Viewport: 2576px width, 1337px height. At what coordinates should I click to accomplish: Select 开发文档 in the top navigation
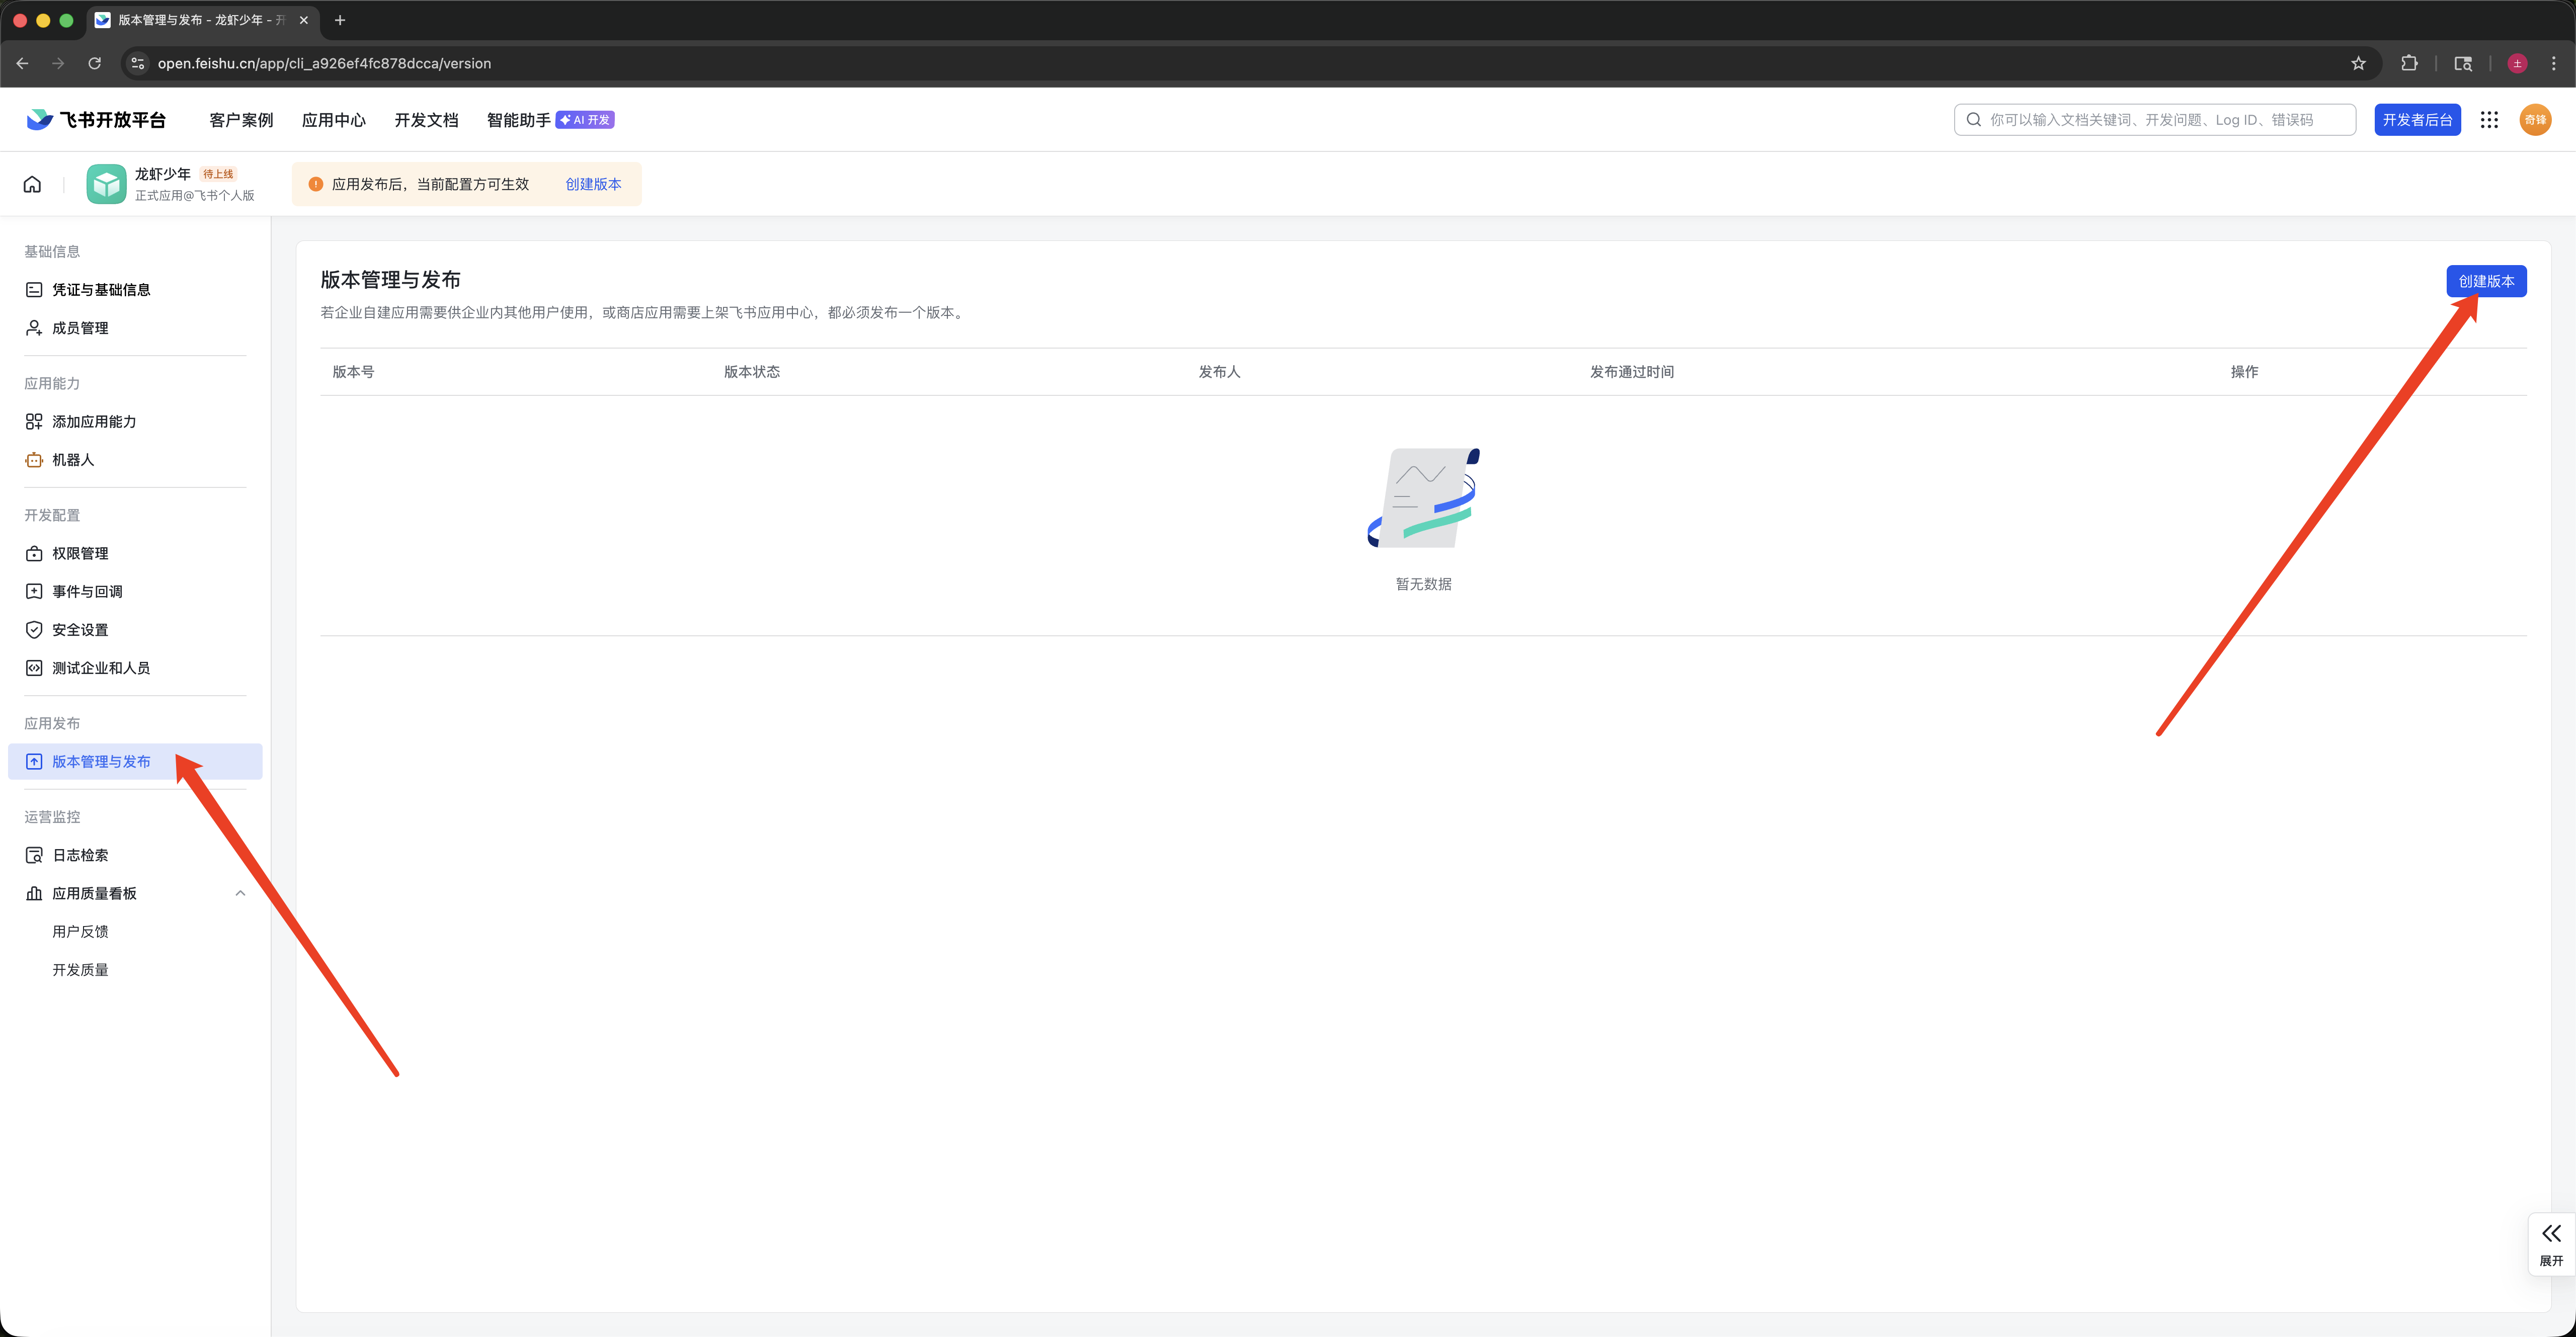tap(426, 120)
